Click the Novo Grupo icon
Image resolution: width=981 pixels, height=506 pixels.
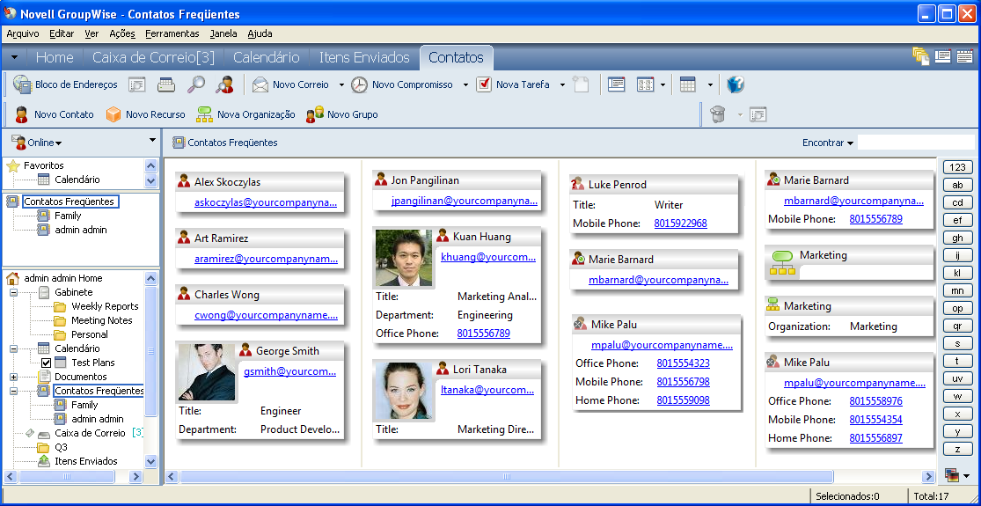314,114
